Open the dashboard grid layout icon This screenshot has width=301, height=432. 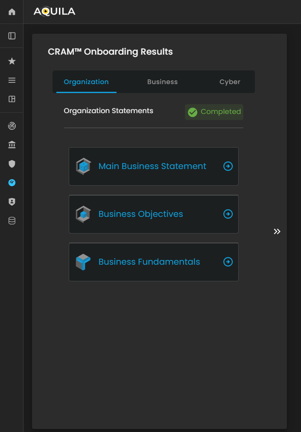12,99
